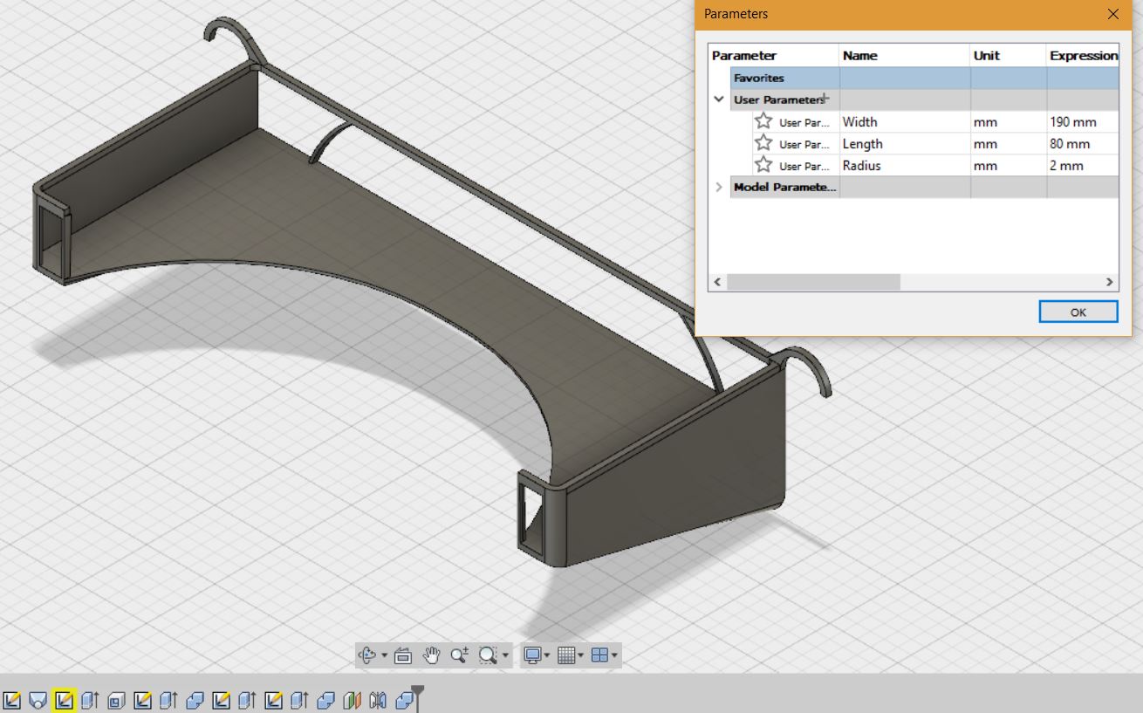Select the Width name cell
1143x713 pixels.
pos(904,121)
